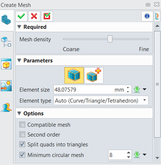Decrease Minimum circular mesh value
Image resolution: width=161 pixels, height=165 pixels.
point(128,157)
